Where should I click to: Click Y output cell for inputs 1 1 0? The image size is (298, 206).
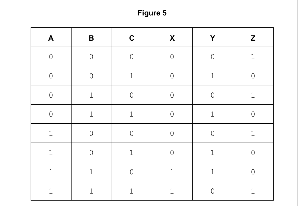tap(213, 172)
